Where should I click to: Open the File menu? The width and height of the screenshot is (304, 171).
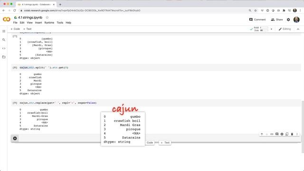pos(15,23)
